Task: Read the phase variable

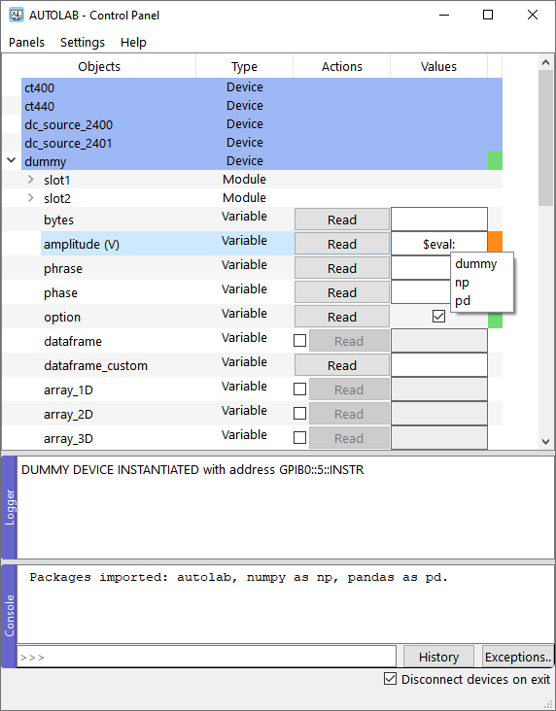Action: [342, 292]
